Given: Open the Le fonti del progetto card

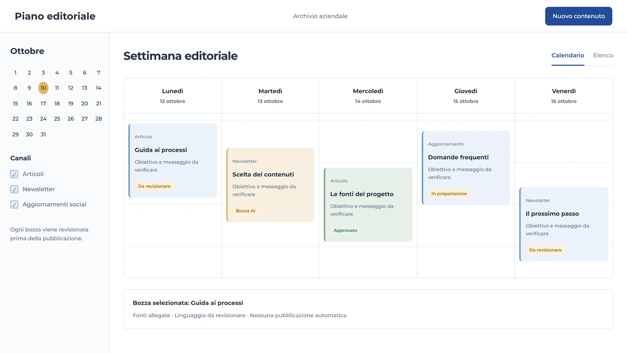Looking at the screenshot, I should tap(368, 204).
